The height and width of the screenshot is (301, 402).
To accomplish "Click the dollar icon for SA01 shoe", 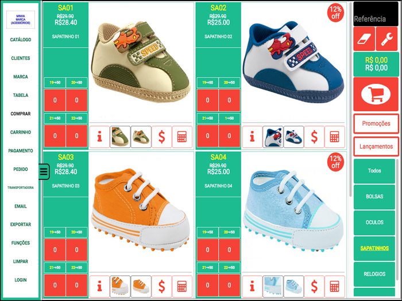I will 161,137.
